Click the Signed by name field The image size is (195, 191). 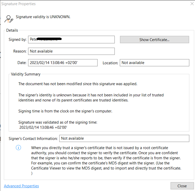[71, 39]
